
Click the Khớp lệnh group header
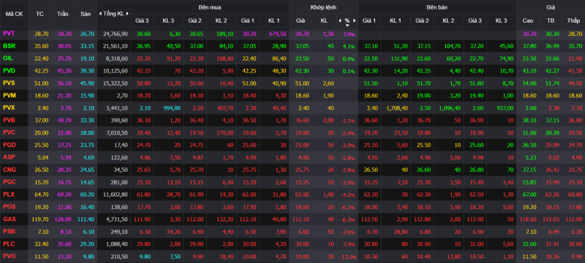click(x=323, y=7)
